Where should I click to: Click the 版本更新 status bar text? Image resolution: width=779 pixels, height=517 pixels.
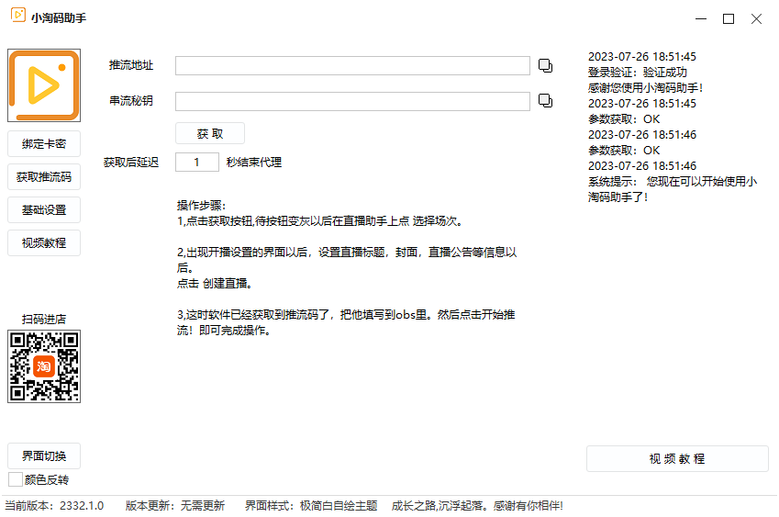click(x=174, y=506)
